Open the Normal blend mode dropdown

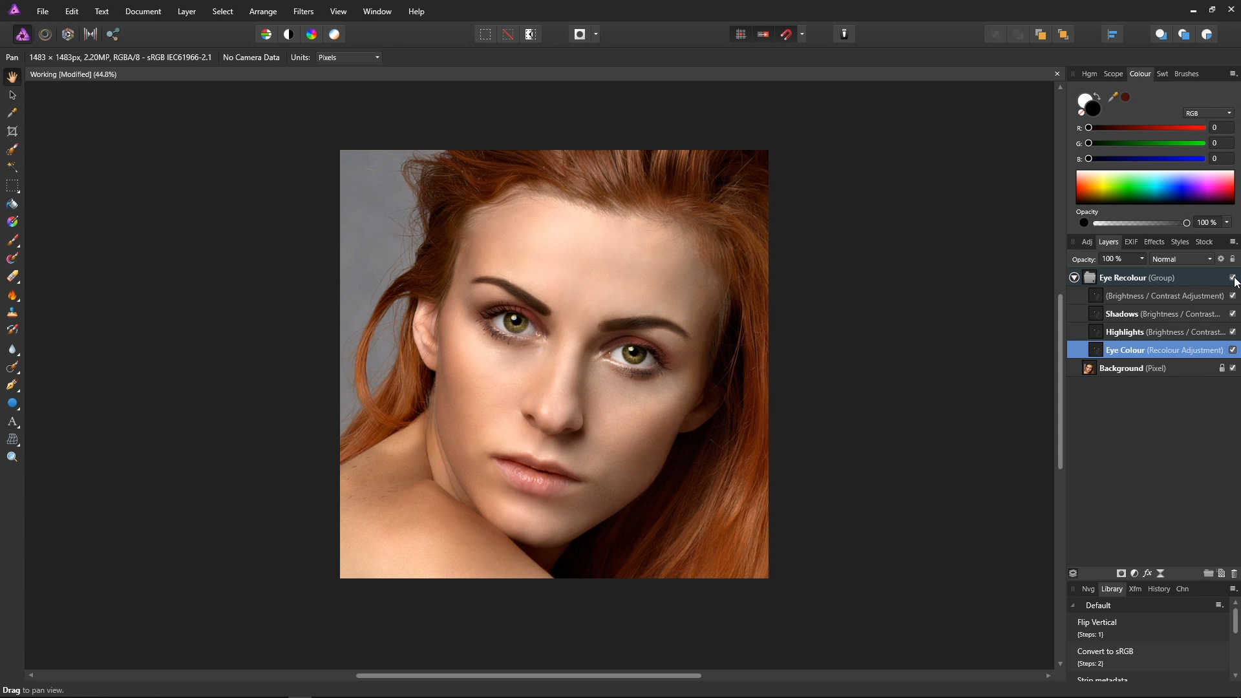[x=1182, y=259]
